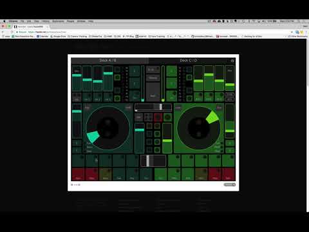This screenshot has width=309, height=232.
Task: Click the teal jog wheel on the left deck
Action: point(108,128)
